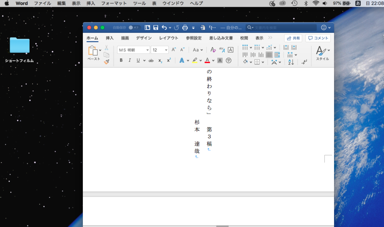This screenshot has height=227, width=384.
Task: Apply subscript formatting
Action: (x=160, y=60)
